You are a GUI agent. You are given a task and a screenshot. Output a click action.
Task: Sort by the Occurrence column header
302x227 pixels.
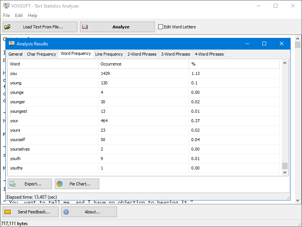point(143,64)
